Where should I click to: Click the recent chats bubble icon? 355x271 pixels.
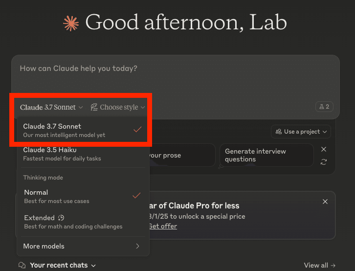point(22,265)
